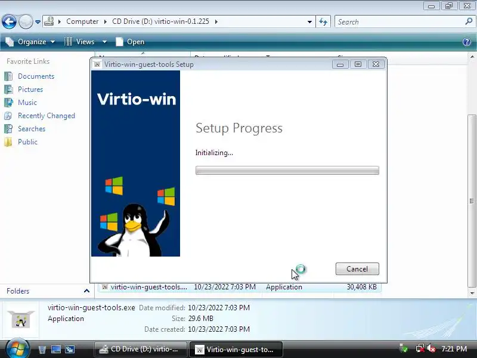Click the scrollbar down arrow in file list

pyautogui.click(x=472, y=293)
